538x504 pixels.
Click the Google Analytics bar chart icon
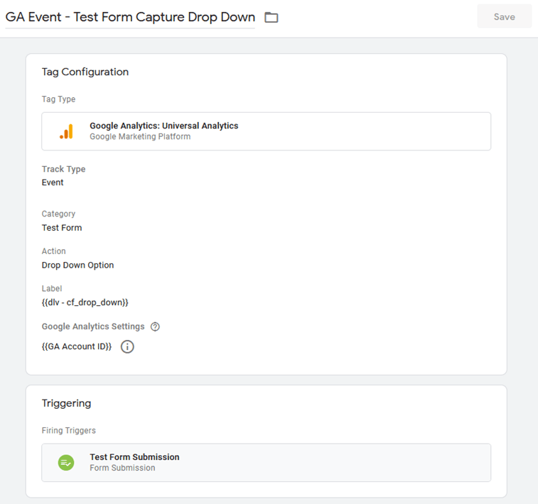pyautogui.click(x=66, y=131)
